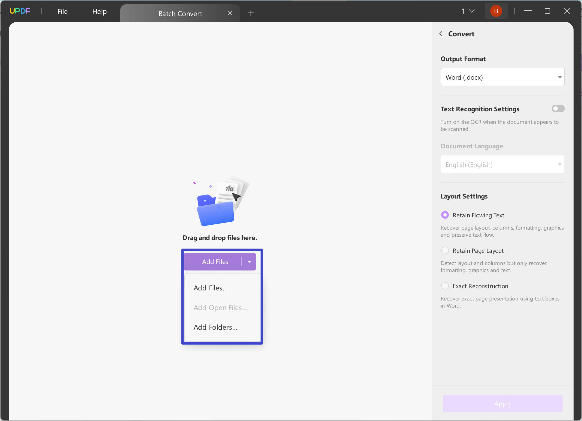This screenshot has height=421, width=582.
Task: Click the back arrow beside Convert
Action: pos(441,34)
